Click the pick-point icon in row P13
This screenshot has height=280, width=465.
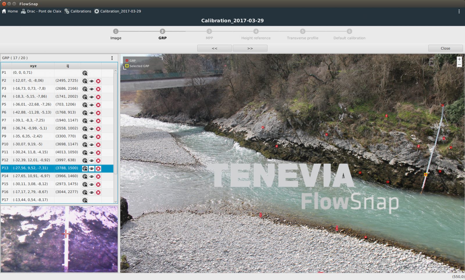(x=85, y=169)
